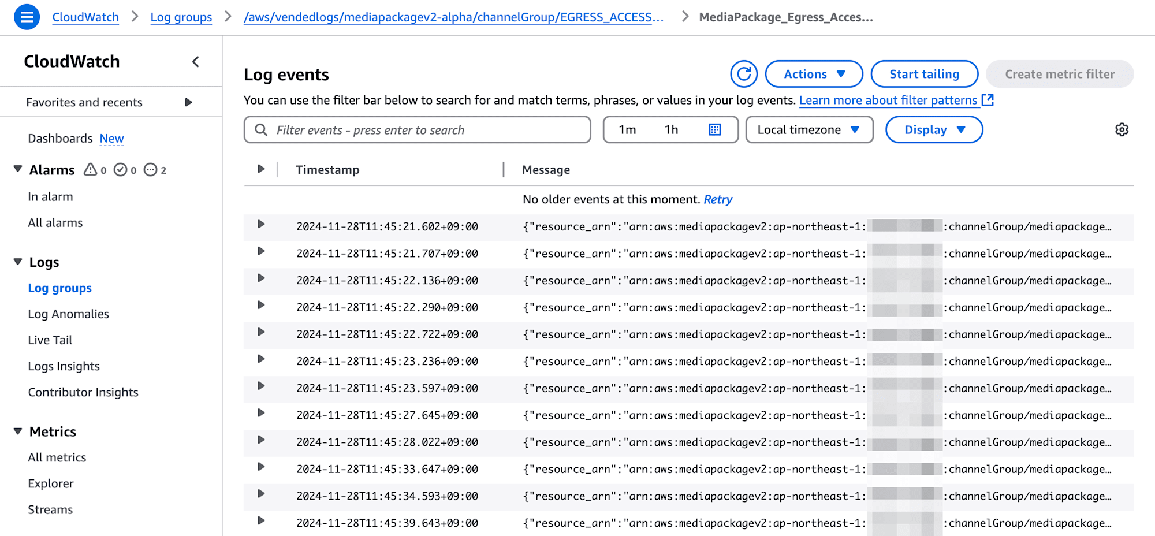Click the Timestamp column header

[x=327, y=170]
